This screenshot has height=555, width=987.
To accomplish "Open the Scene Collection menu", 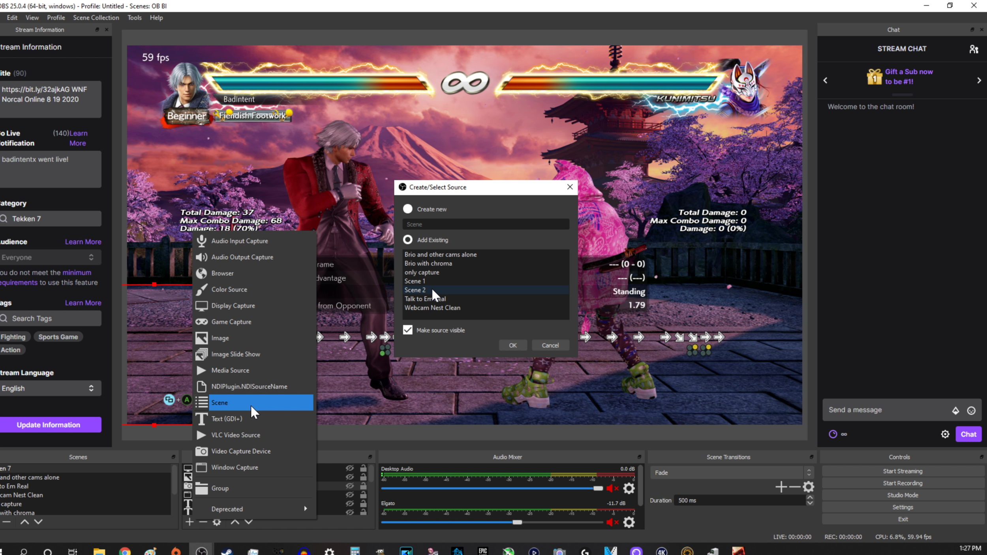I will [96, 18].
